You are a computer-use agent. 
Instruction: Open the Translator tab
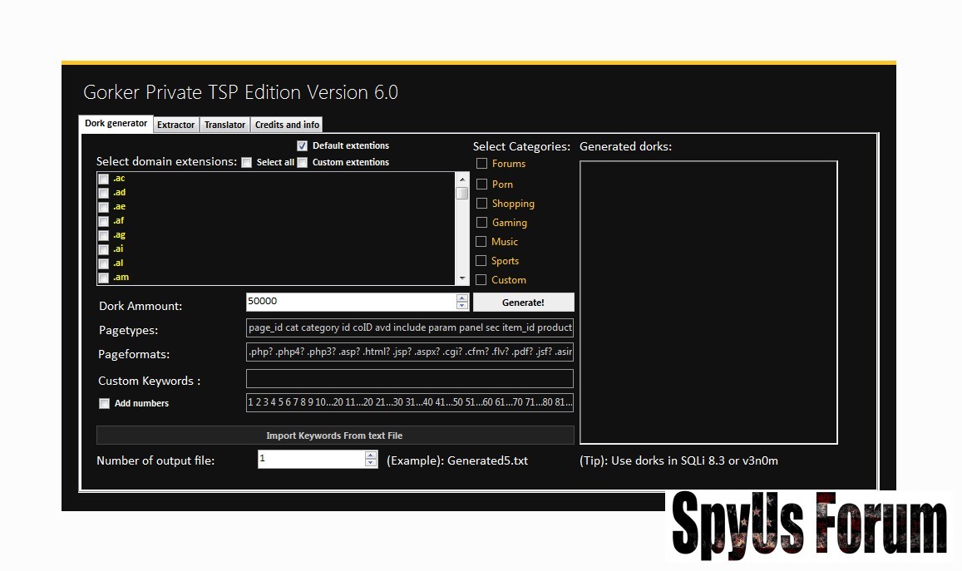(x=224, y=125)
